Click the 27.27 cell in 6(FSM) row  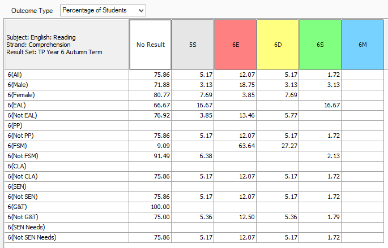[278, 146]
